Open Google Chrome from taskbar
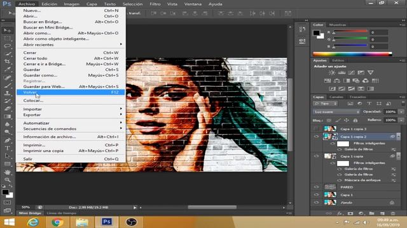407x228 pixels. pos(57,222)
